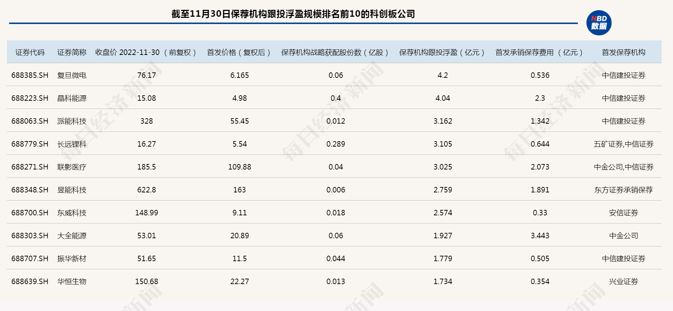The image size is (673, 311).
Task: Click the 收盘价 2022-11-30 column header
Action: pyautogui.click(x=146, y=52)
